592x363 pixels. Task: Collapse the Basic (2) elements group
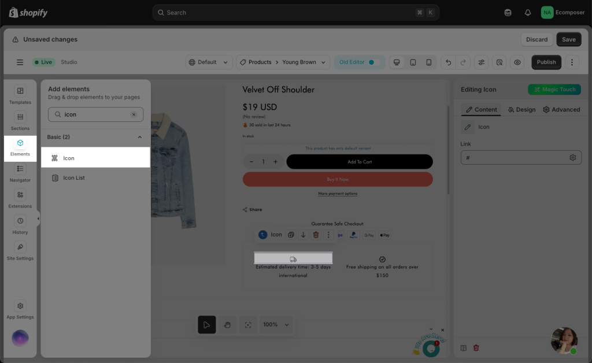(x=139, y=137)
